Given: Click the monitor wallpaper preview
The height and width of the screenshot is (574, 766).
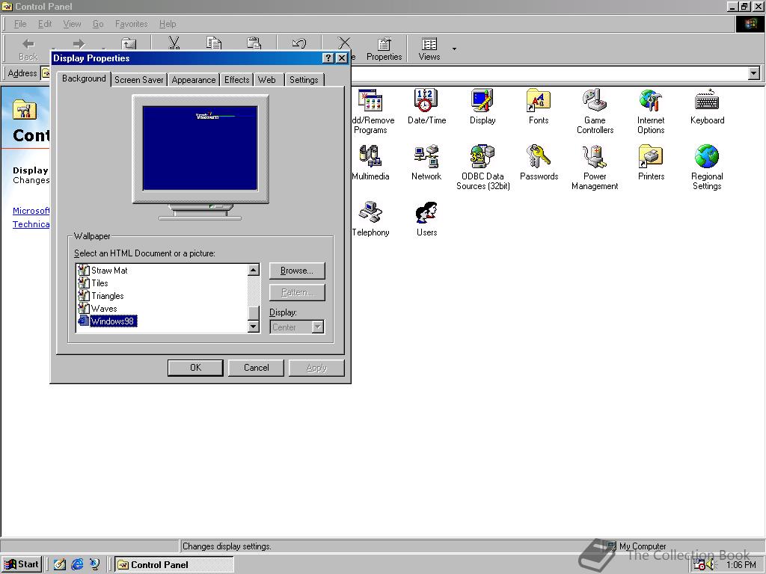Looking at the screenshot, I should point(200,149).
